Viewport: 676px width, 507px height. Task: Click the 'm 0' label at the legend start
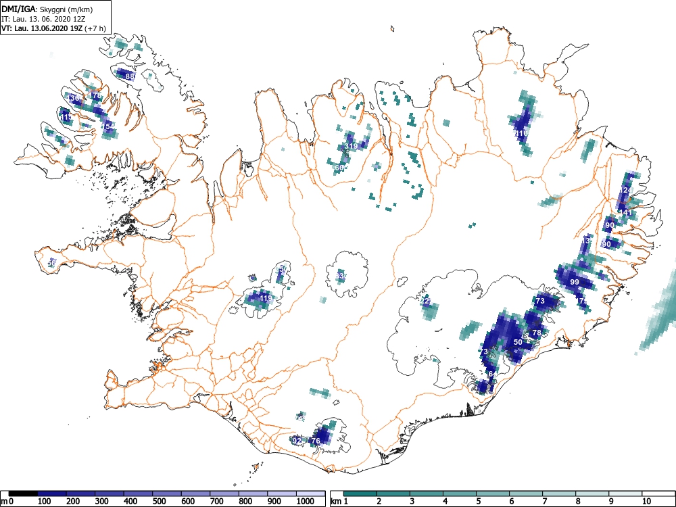tap(8, 502)
